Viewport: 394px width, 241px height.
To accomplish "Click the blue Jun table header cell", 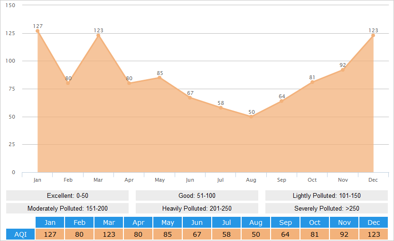I will (x=197, y=222).
